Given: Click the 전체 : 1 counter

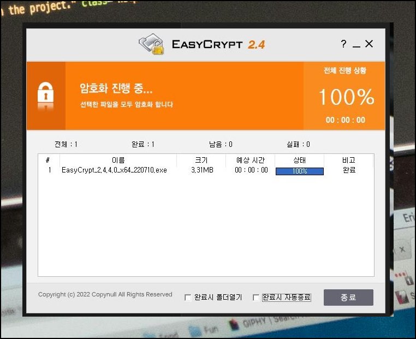Looking at the screenshot, I should pyautogui.click(x=66, y=144).
